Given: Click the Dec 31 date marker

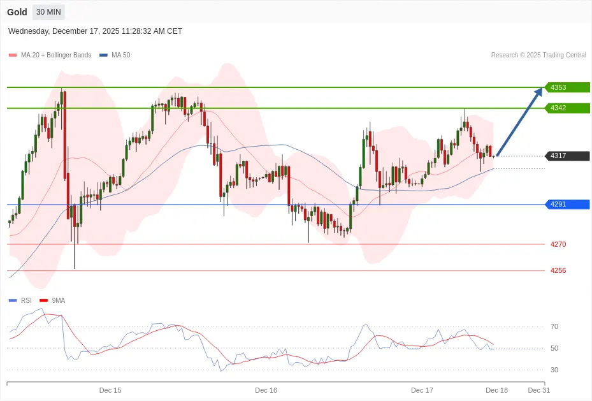Looking at the screenshot, I should click(538, 390).
